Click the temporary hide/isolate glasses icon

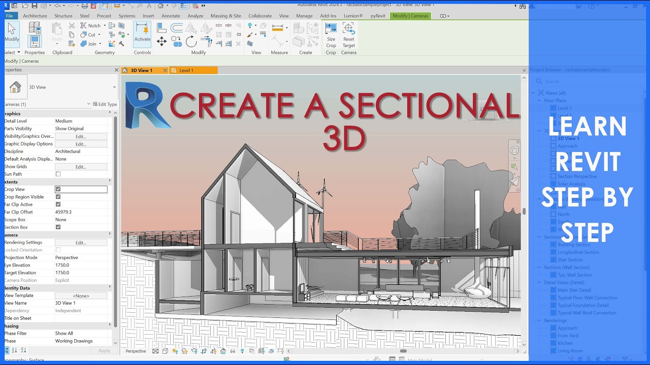pyautogui.click(x=233, y=351)
